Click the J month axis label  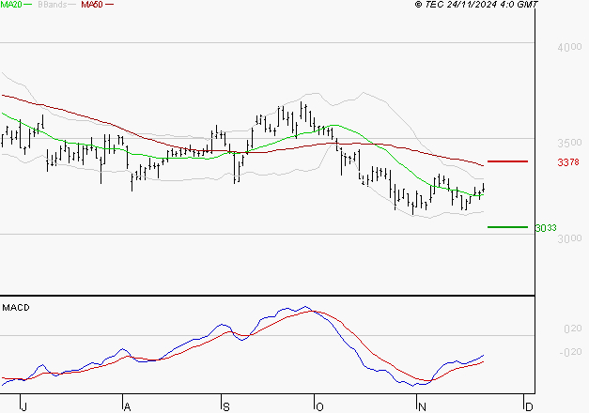click(24, 407)
